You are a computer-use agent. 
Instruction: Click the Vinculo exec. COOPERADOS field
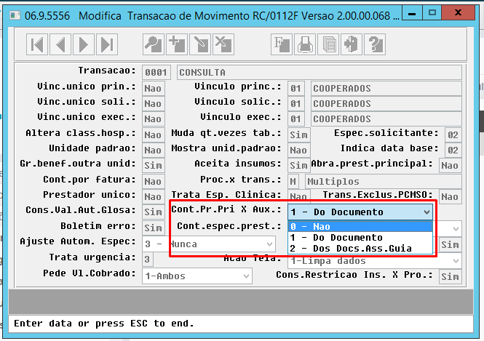click(x=386, y=119)
